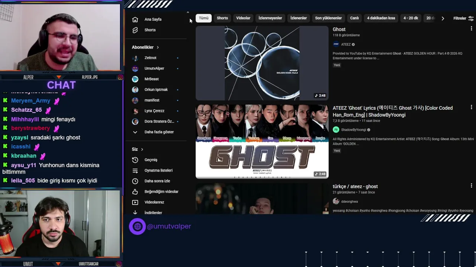Expand the Abonelikler section chevron
The width and height of the screenshot is (476, 267).
click(x=158, y=47)
